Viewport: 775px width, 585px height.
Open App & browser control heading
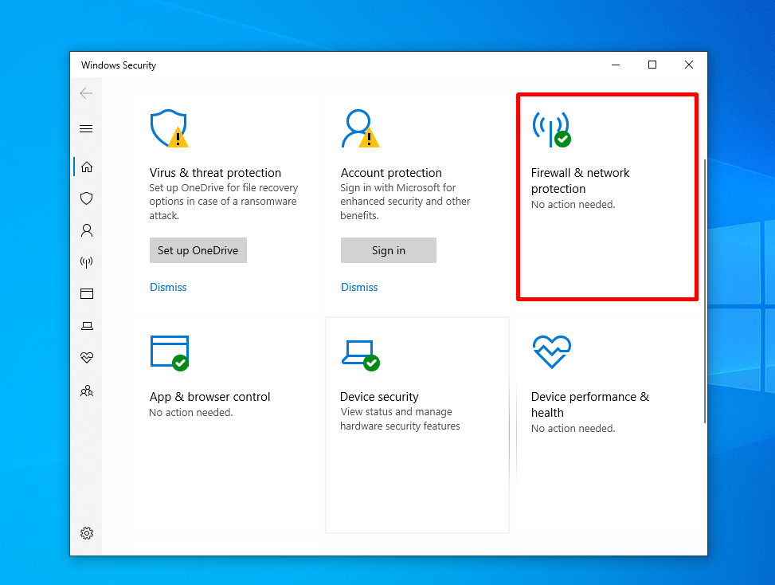pyautogui.click(x=209, y=397)
